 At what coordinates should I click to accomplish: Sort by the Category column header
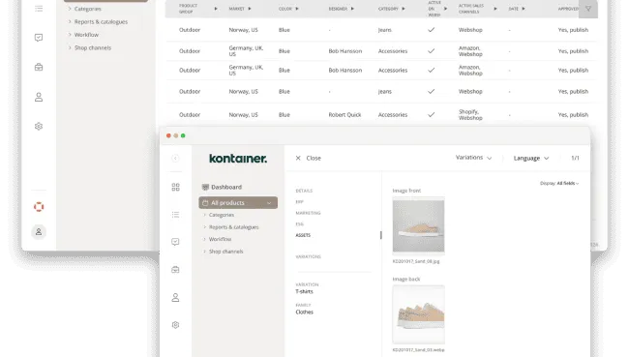point(392,9)
